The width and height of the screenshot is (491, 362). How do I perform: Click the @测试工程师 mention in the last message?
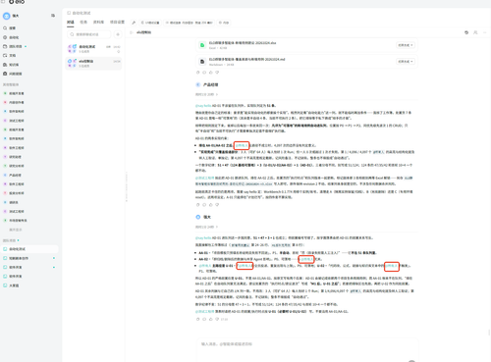(x=205, y=311)
